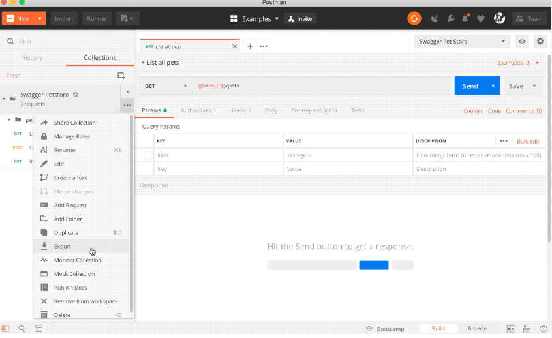Screen dimensions: 552x338
Task: Open the Headers tab
Action: 239,110
